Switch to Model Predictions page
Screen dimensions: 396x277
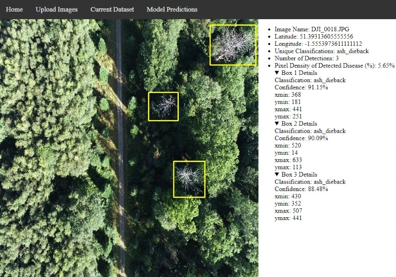tap(172, 9)
